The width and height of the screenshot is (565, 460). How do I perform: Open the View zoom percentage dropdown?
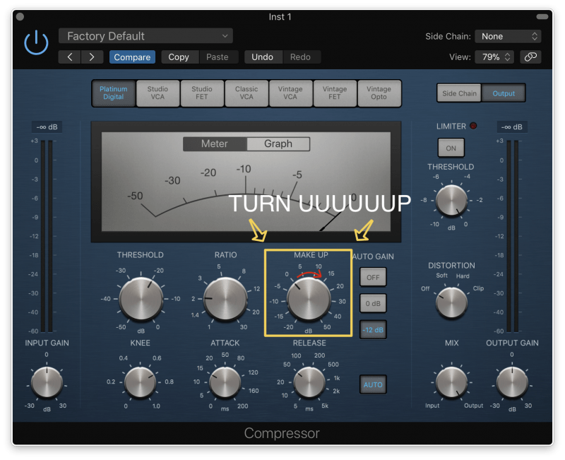(x=494, y=57)
